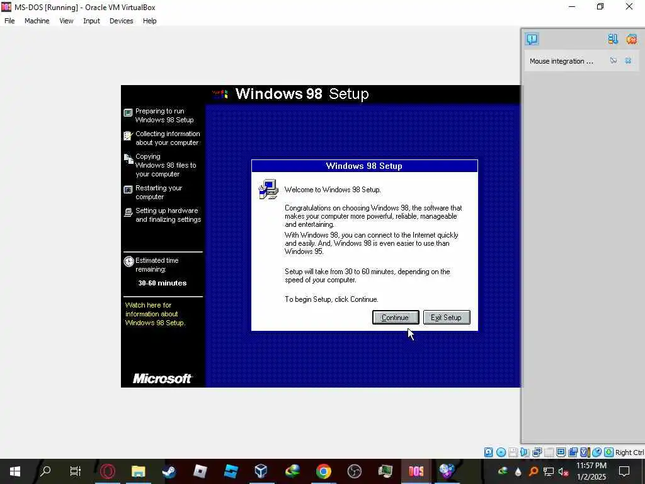Open the File menu
Screen dimensions: 645x484
pyautogui.click(x=9, y=21)
